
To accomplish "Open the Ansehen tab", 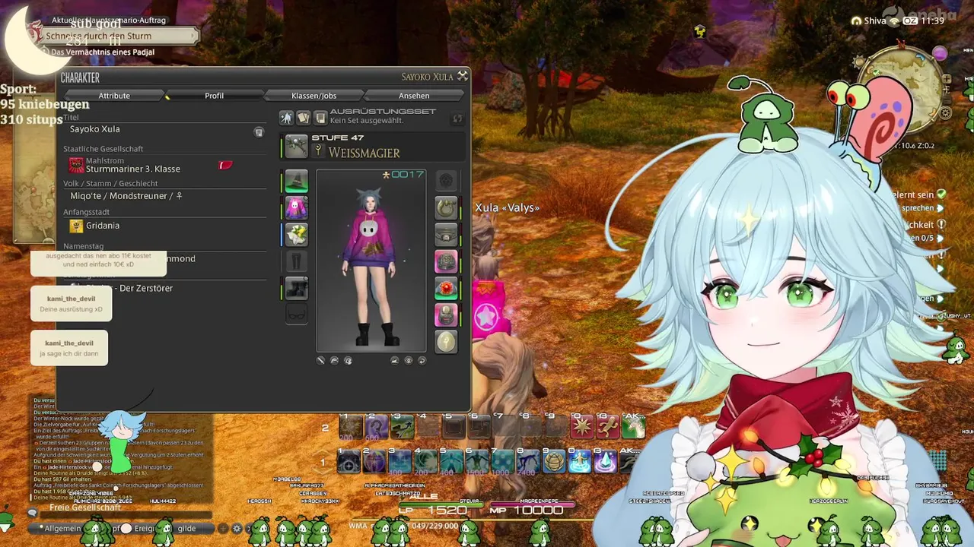I will pos(414,96).
